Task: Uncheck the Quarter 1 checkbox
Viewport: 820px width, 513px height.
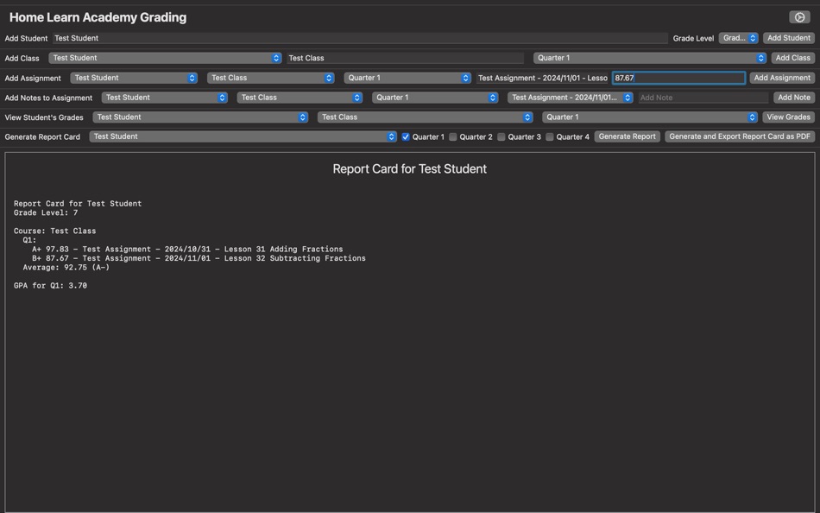Action: click(406, 136)
